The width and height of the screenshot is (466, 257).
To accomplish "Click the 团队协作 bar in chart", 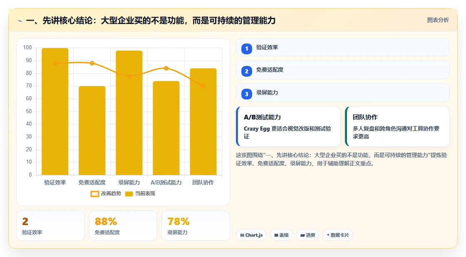I will [x=203, y=122].
